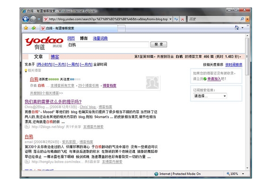Screen dimensions: 272x186
Task: Click the Internet zone globe icon
Action: 156,174
